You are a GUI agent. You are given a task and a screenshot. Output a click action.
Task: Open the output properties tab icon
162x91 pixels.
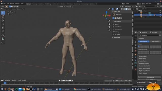136,42
